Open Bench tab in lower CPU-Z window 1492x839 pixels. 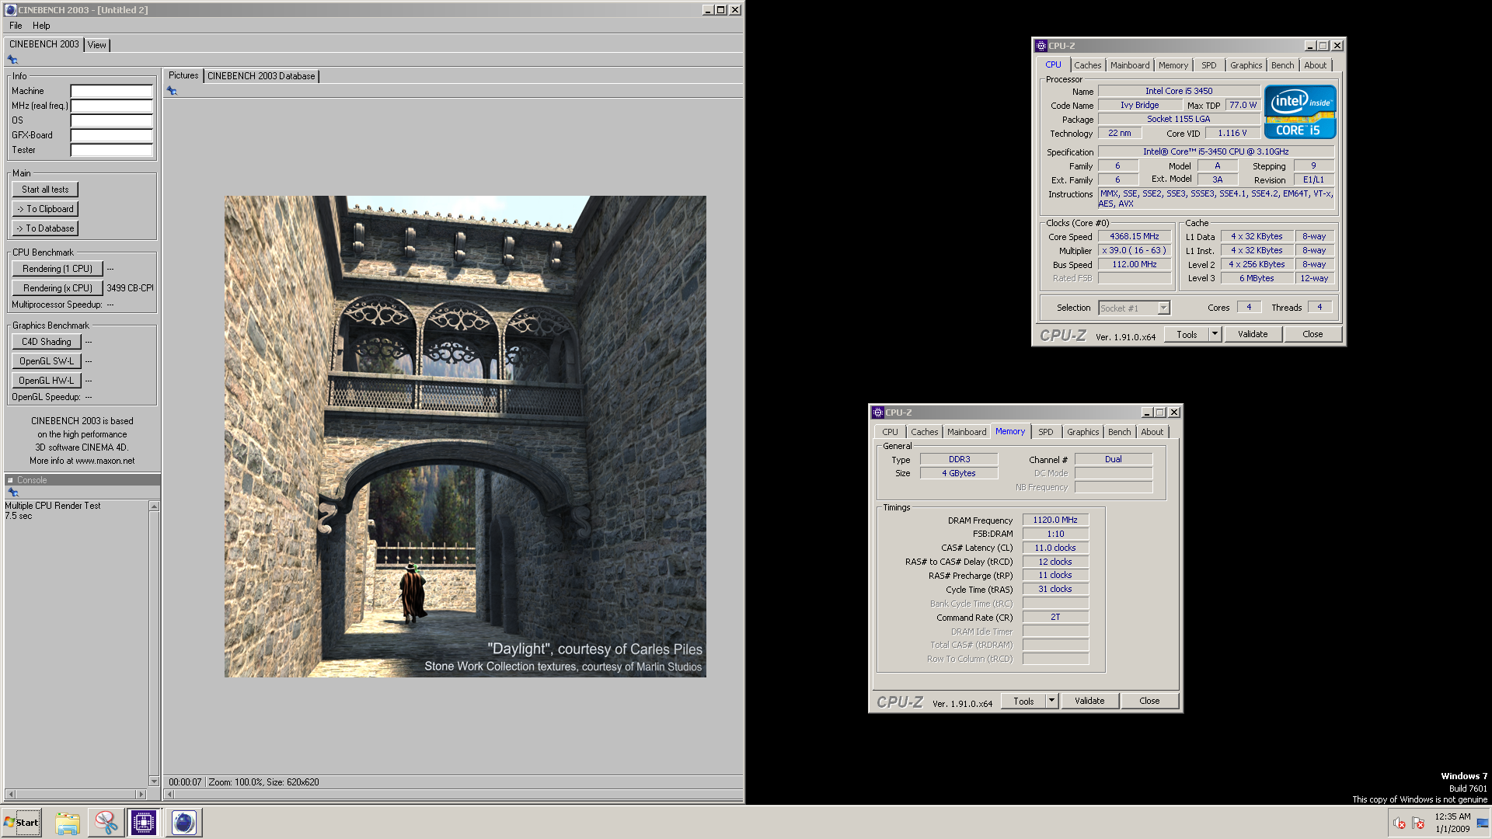pos(1120,432)
